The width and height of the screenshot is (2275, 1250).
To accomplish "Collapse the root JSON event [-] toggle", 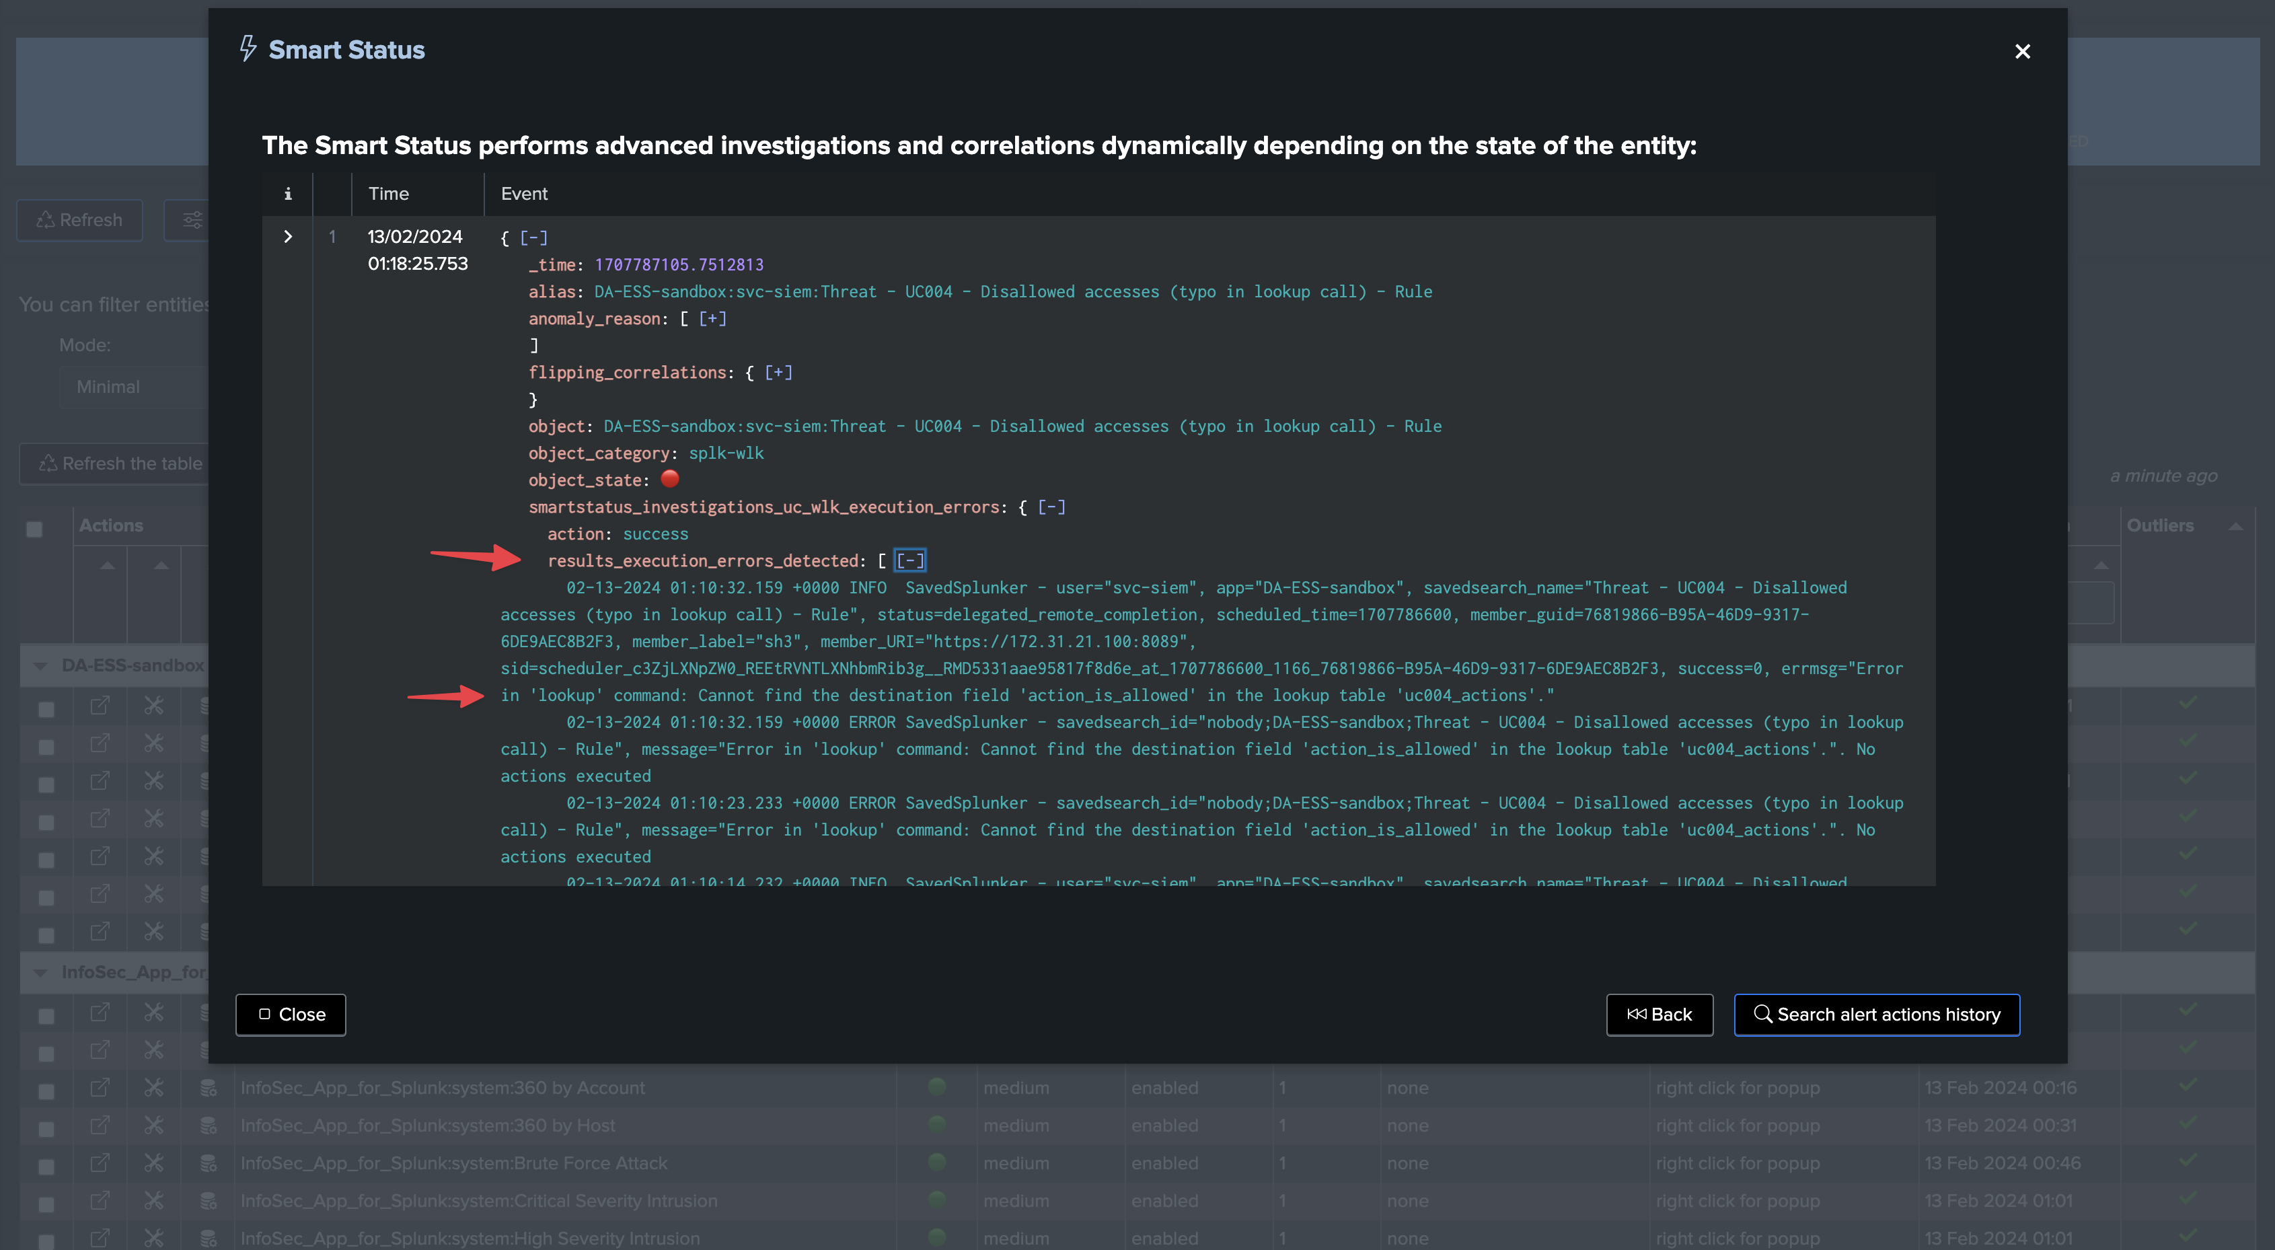I will tap(533, 237).
